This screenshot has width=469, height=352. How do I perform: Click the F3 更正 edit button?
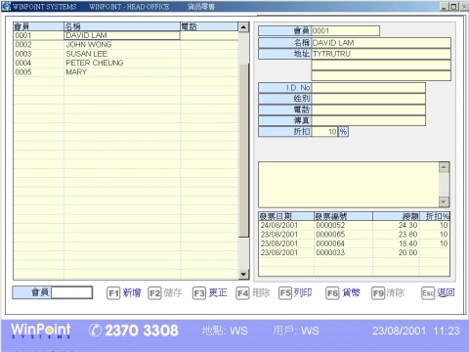[210, 293]
